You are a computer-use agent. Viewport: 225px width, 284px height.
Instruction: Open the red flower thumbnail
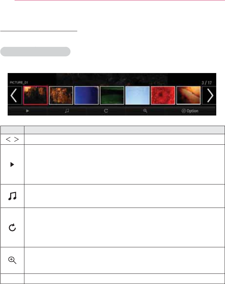tap(163, 95)
